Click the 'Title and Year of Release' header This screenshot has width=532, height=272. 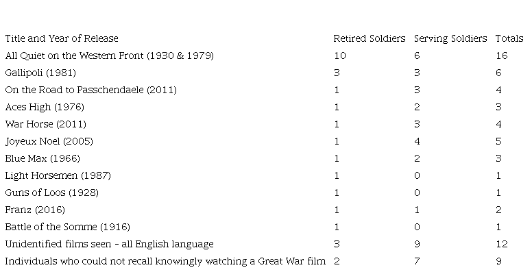[62, 38]
